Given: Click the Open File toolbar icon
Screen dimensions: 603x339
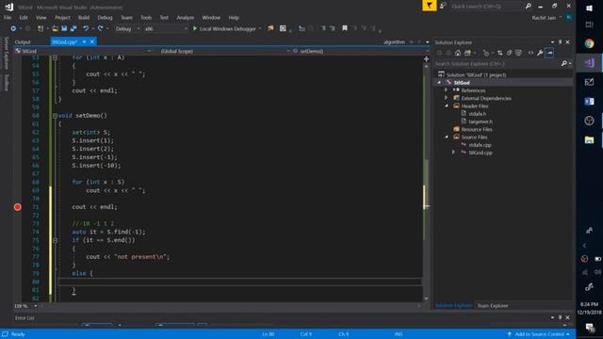Looking at the screenshot, I should [55, 28].
